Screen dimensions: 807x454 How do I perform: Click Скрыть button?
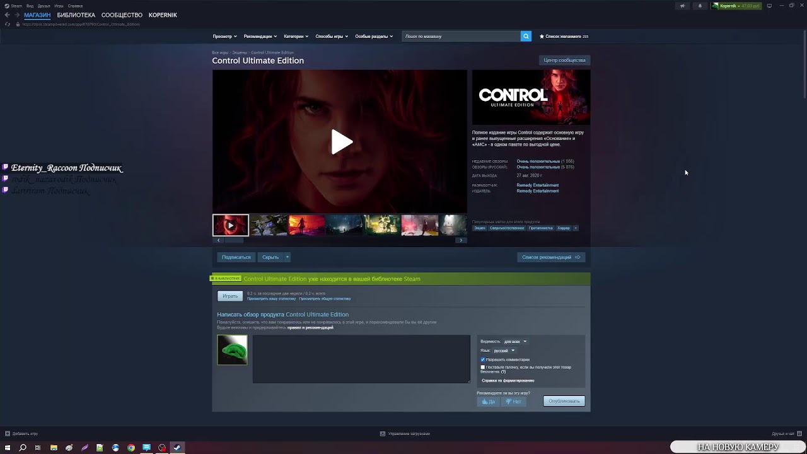point(270,257)
